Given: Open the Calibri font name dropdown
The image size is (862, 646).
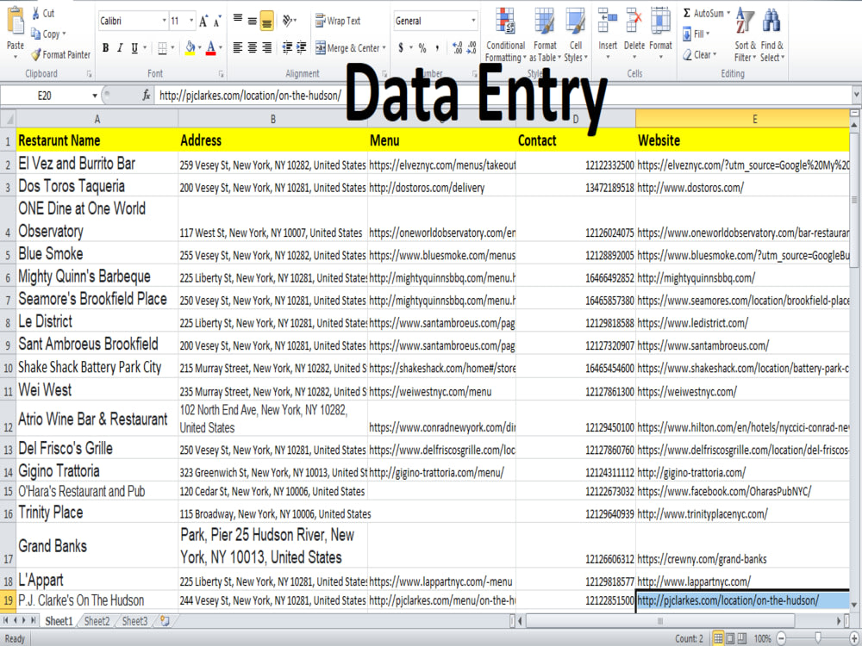Looking at the screenshot, I should click(164, 21).
